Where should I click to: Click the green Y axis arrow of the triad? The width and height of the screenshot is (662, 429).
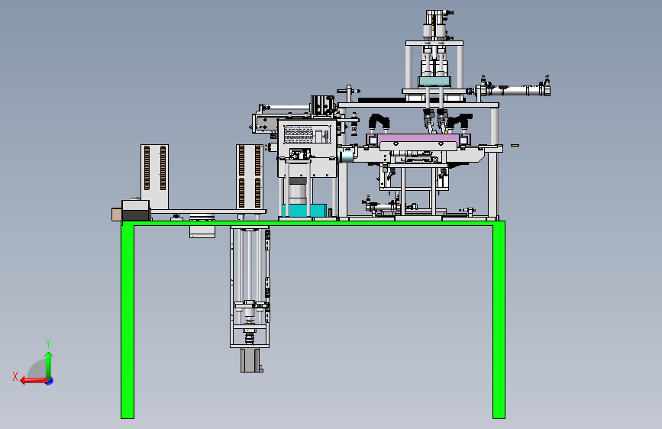click(x=49, y=364)
